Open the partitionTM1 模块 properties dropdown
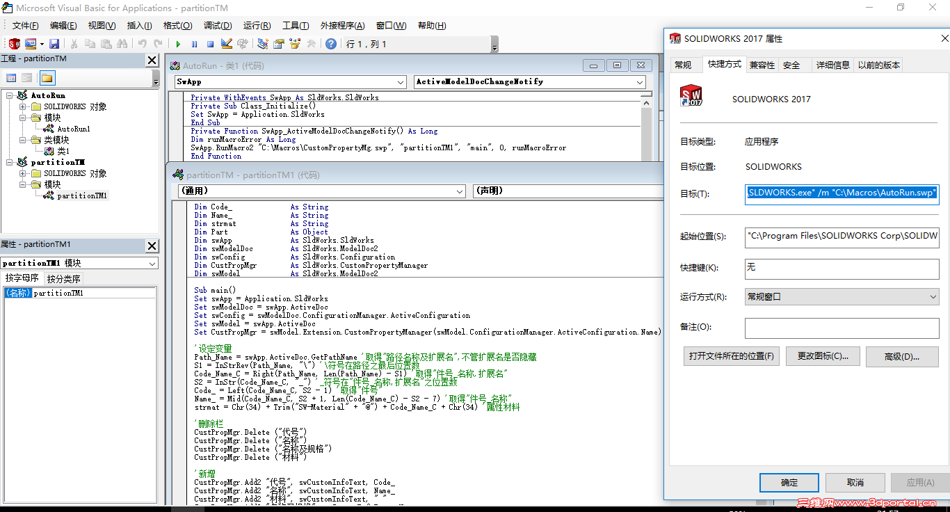This screenshot has height=512, width=950. coord(152,264)
